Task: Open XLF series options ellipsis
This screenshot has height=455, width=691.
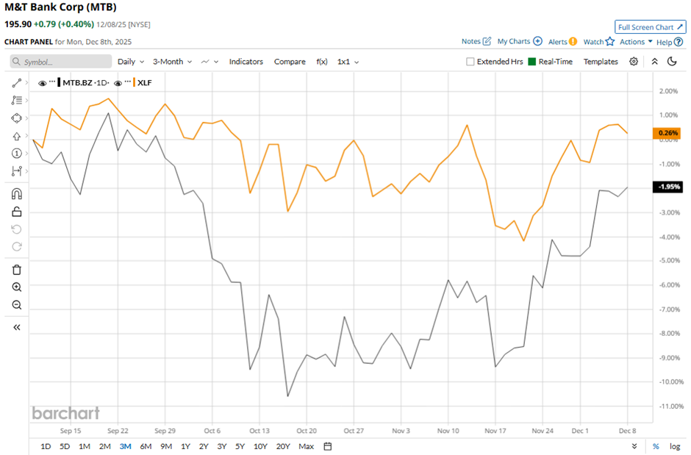Action: click(x=127, y=81)
